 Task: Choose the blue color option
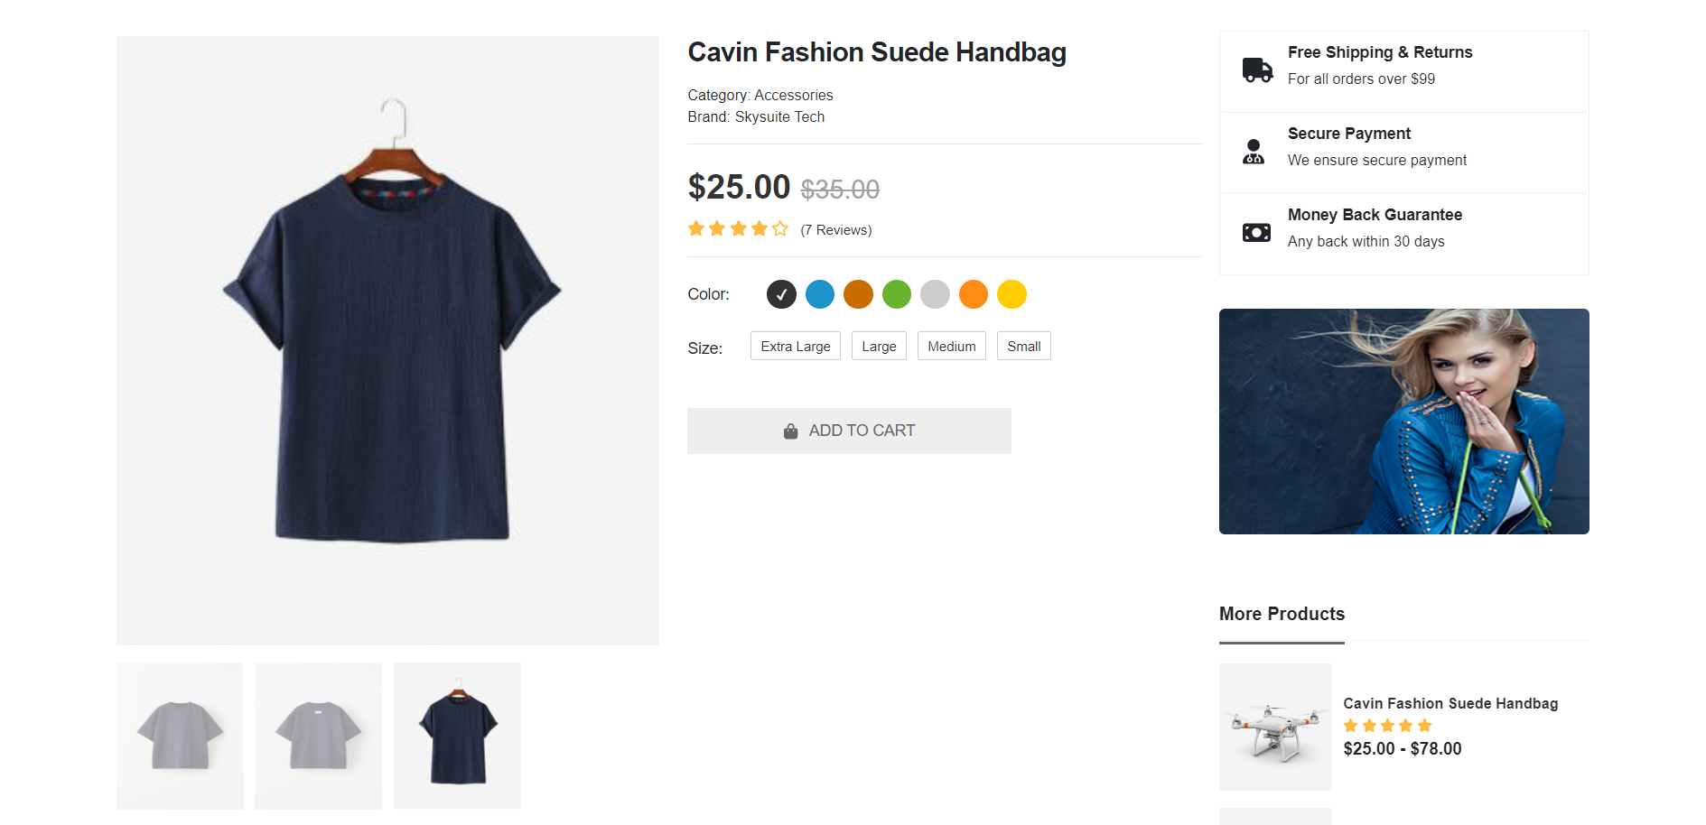point(820,294)
